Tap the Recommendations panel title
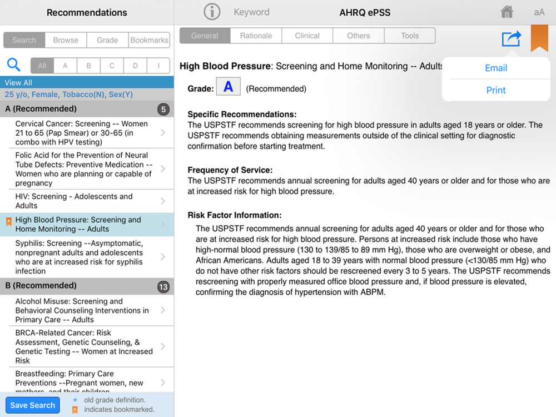The image size is (556, 417). click(87, 12)
